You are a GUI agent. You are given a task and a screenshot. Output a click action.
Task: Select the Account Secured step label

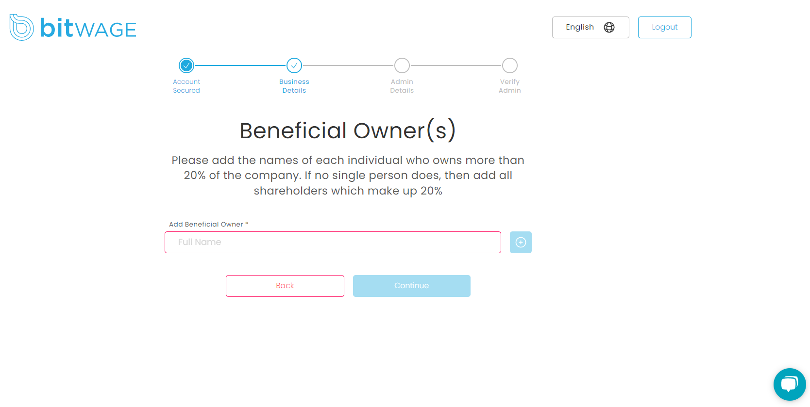(186, 86)
